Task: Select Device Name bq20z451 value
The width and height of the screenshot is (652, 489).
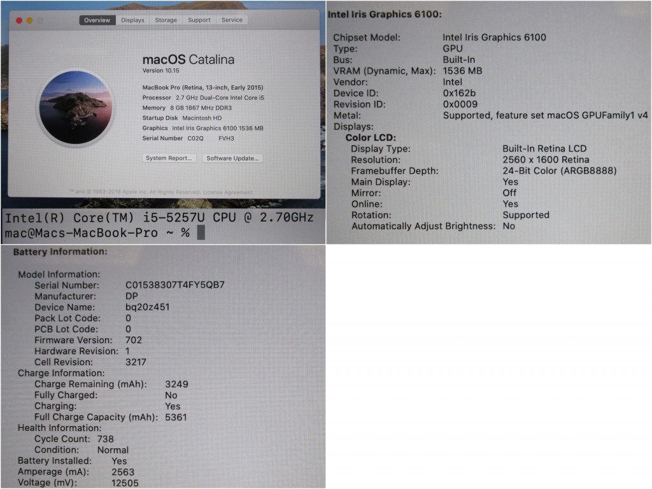Action: (x=147, y=308)
